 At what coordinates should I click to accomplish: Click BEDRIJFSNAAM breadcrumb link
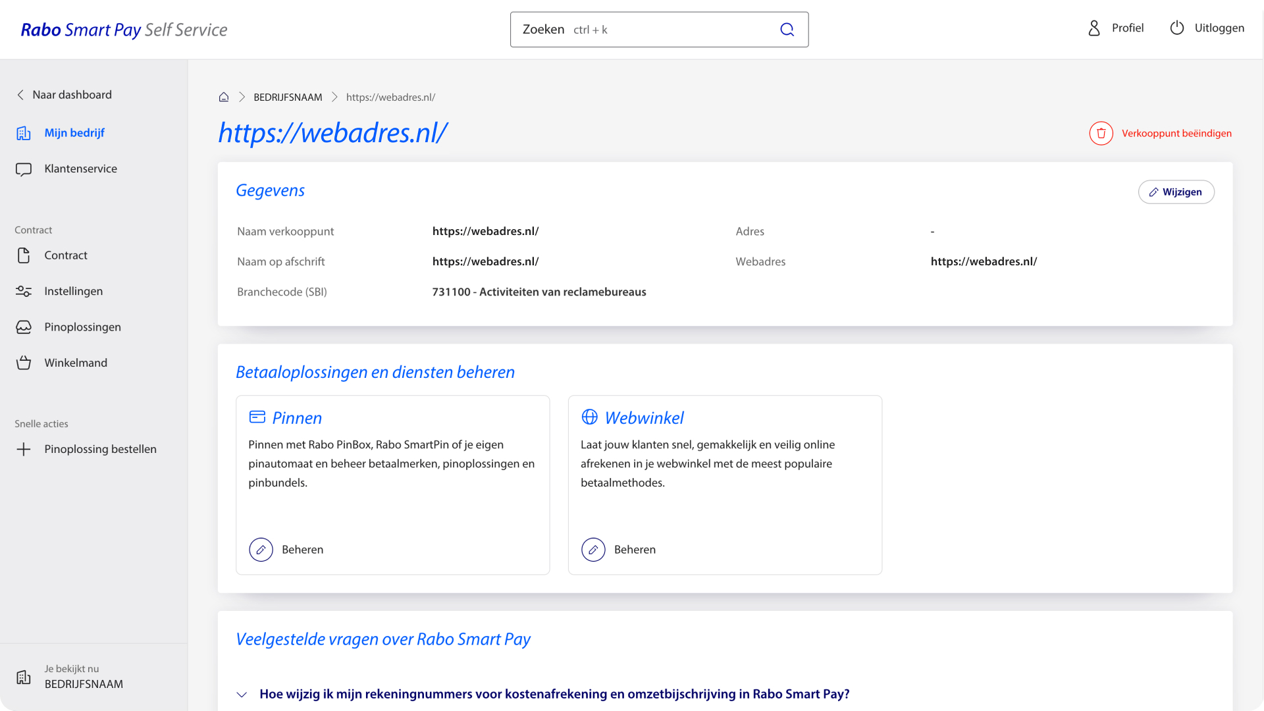point(288,97)
